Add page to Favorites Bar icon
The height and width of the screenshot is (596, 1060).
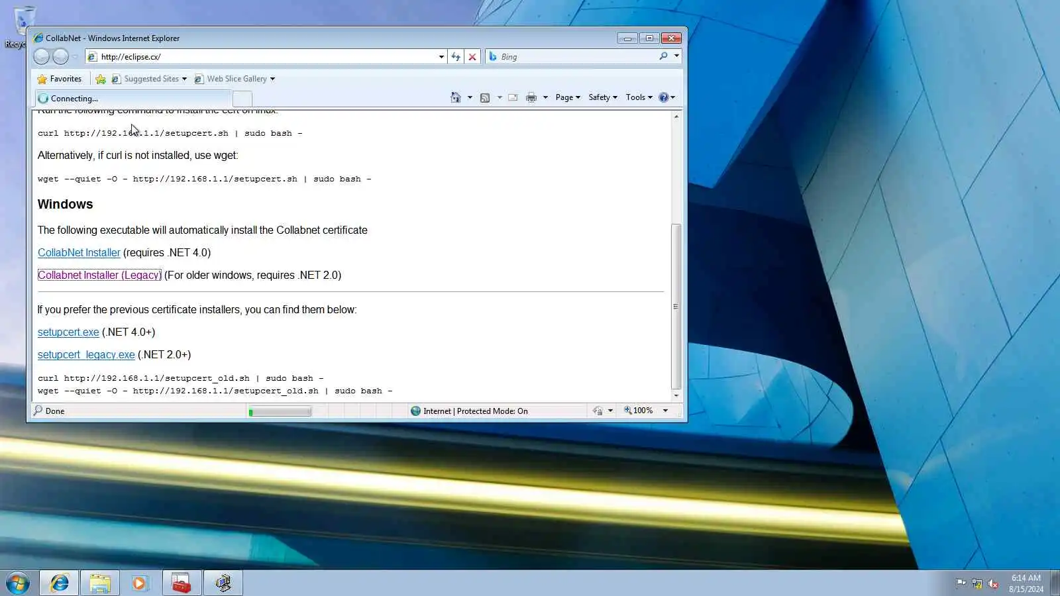[x=101, y=79]
